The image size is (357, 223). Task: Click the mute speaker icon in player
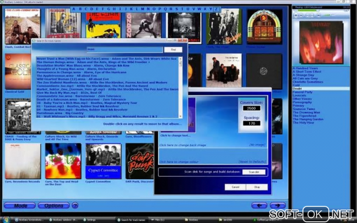pos(319,15)
